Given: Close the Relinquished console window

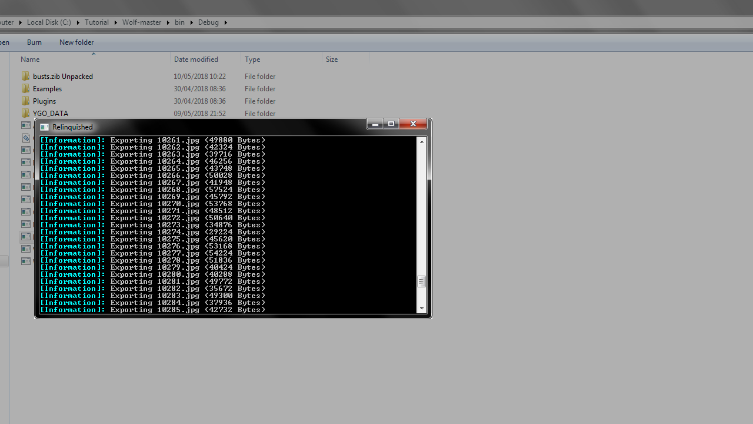Looking at the screenshot, I should (x=413, y=124).
